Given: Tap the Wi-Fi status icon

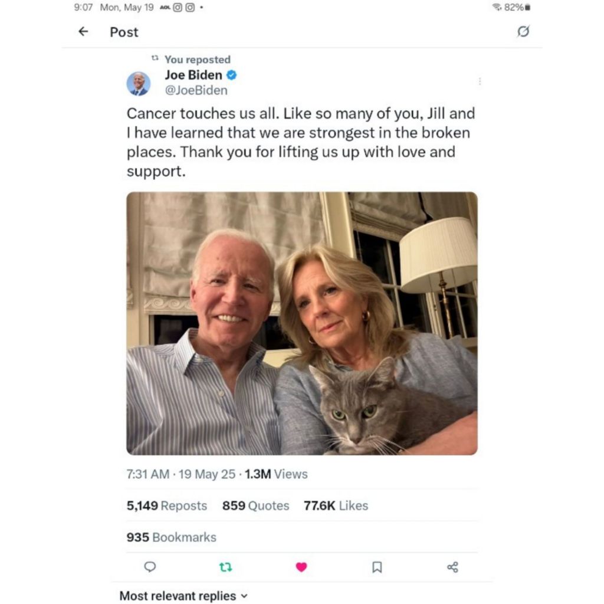Looking at the screenshot, I should (x=497, y=8).
